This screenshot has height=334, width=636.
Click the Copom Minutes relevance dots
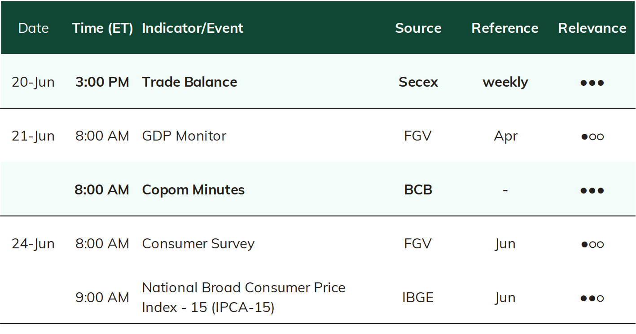click(x=592, y=190)
